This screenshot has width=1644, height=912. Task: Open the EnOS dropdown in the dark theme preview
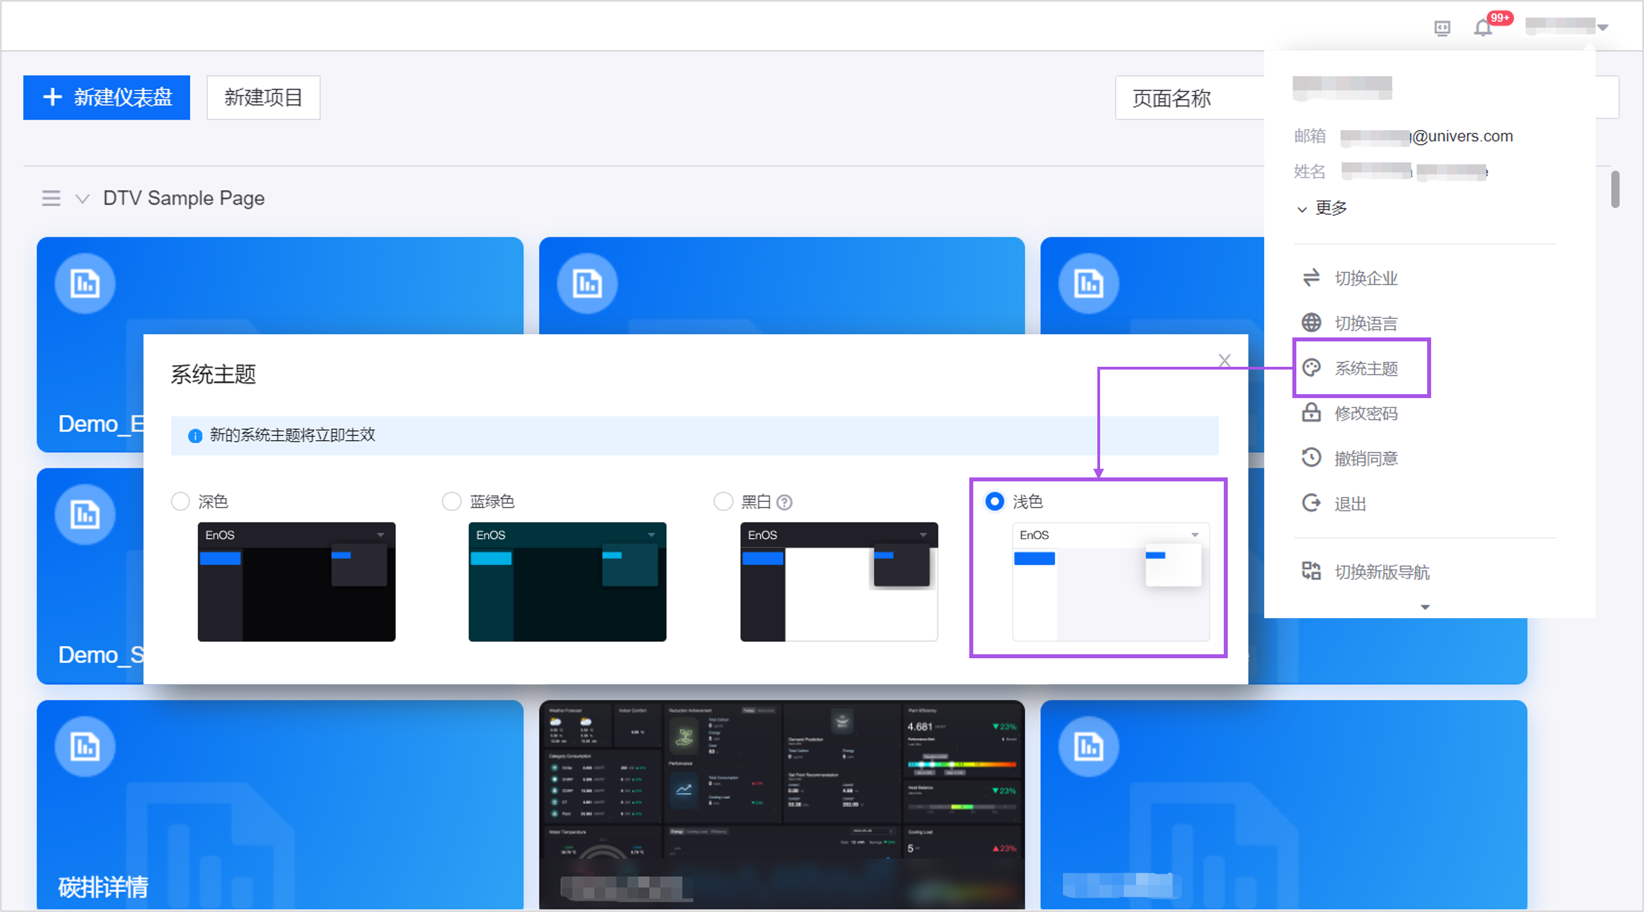[x=382, y=535]
